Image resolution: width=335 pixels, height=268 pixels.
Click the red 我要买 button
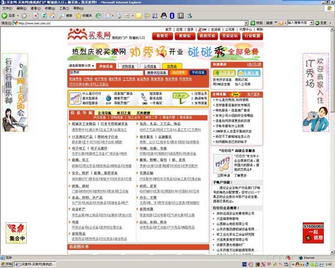coord(162,36)
